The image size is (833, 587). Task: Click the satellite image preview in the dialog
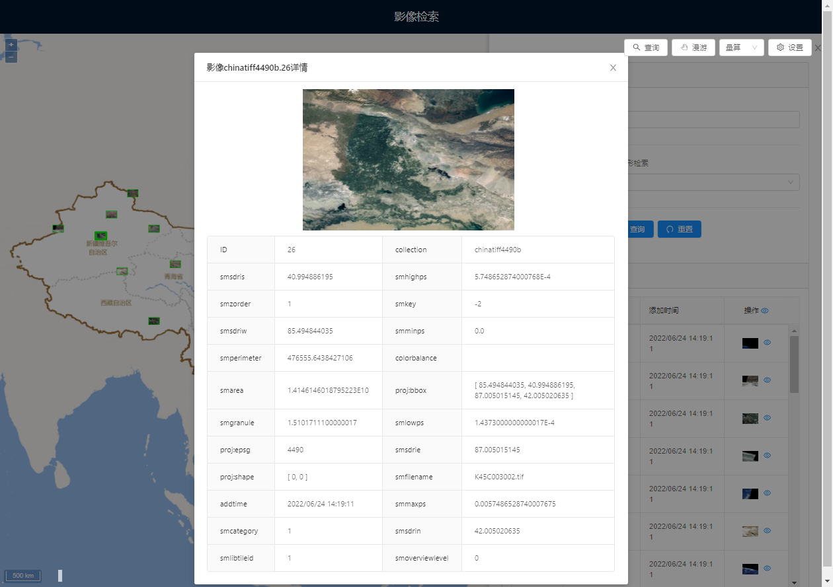click(408, 160)
